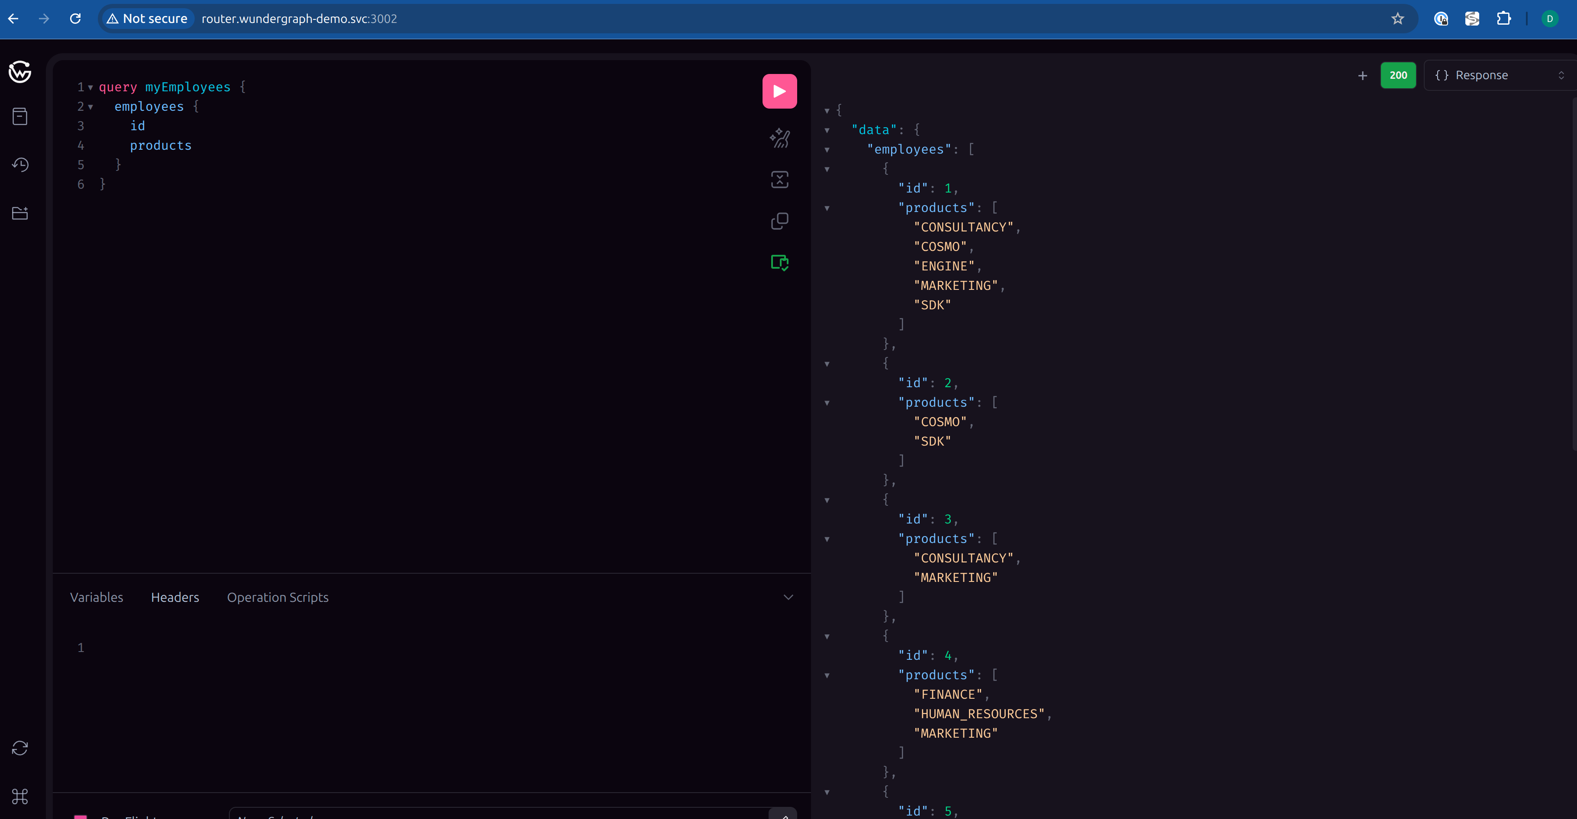Click the merge fragments icon
Viewport: 1577px width, 819px height.
point(779,180)
